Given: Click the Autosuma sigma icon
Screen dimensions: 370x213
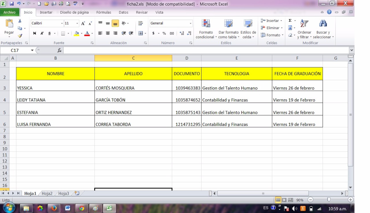Looking at the screenshot, I should 290,21.
